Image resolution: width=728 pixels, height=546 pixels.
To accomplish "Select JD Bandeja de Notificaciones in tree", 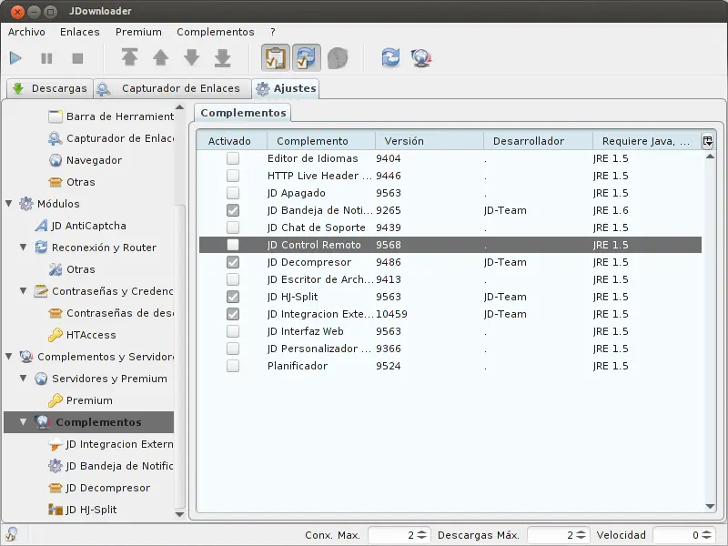I will point(111,466).
